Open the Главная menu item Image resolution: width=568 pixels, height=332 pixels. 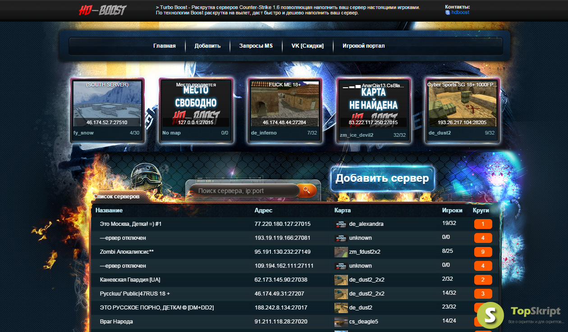coord(165,46)
